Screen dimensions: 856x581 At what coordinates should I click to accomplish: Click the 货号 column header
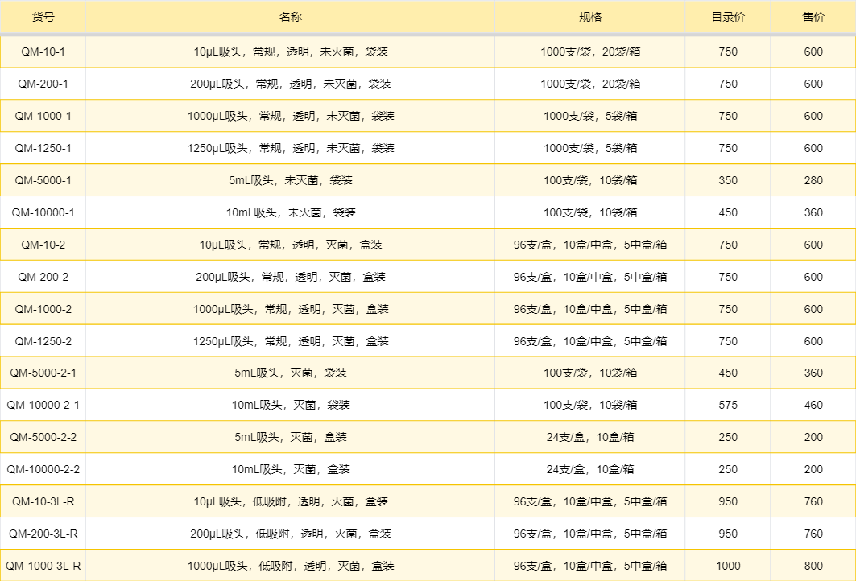[43, 17]
